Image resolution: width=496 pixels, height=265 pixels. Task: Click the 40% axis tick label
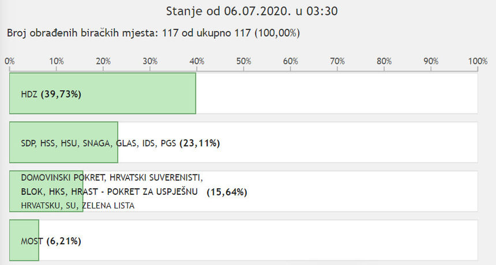(197, 61)
